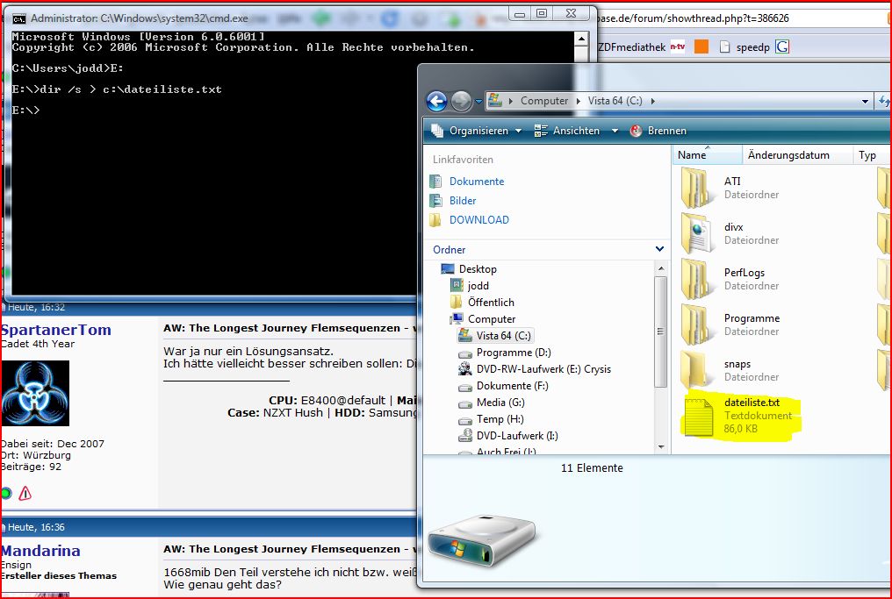Click the browser URL address field
Viewport: 892px width, 599px height.
coord(739,18)
